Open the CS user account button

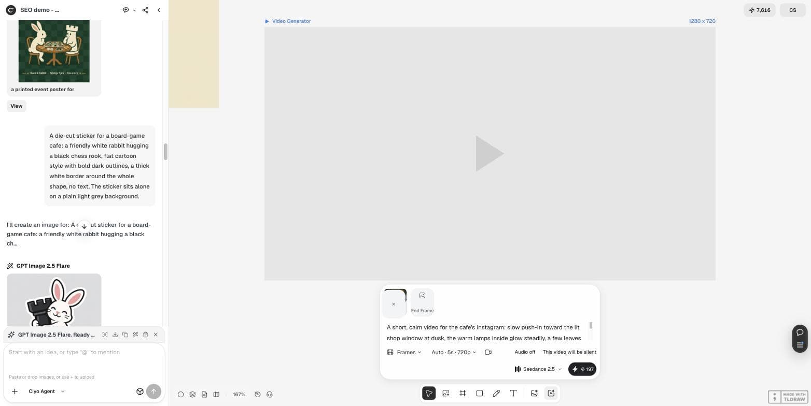point(792,10)
